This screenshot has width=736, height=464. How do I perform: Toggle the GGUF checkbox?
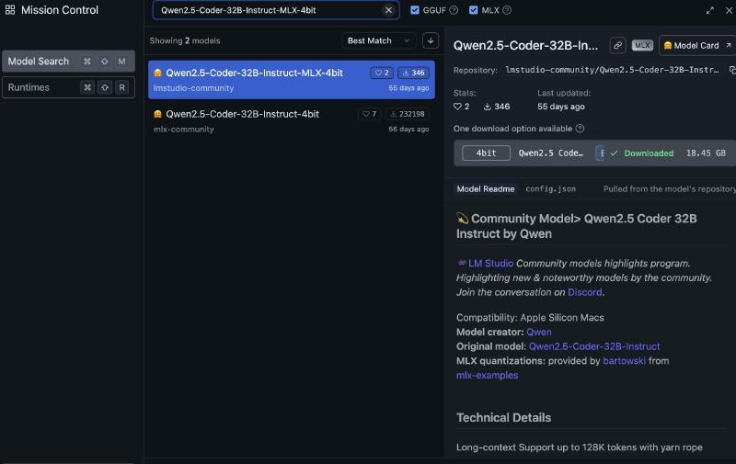click(415, 10)
